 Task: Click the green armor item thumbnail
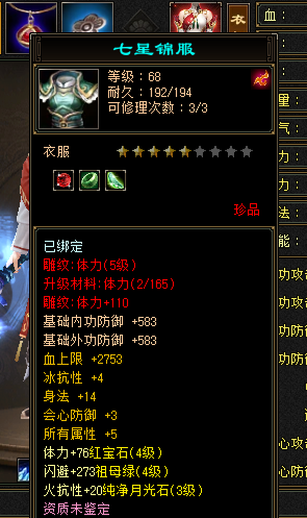69,99
